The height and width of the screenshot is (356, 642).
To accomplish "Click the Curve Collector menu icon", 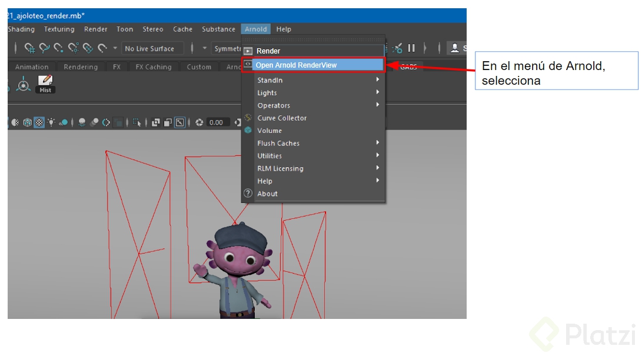I will [x=248, y=118].
